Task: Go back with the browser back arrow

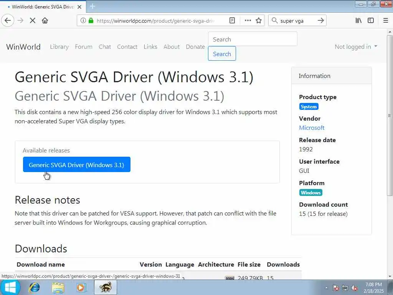Action: coord(8,20)
